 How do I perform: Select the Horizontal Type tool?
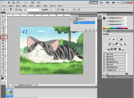3,61
